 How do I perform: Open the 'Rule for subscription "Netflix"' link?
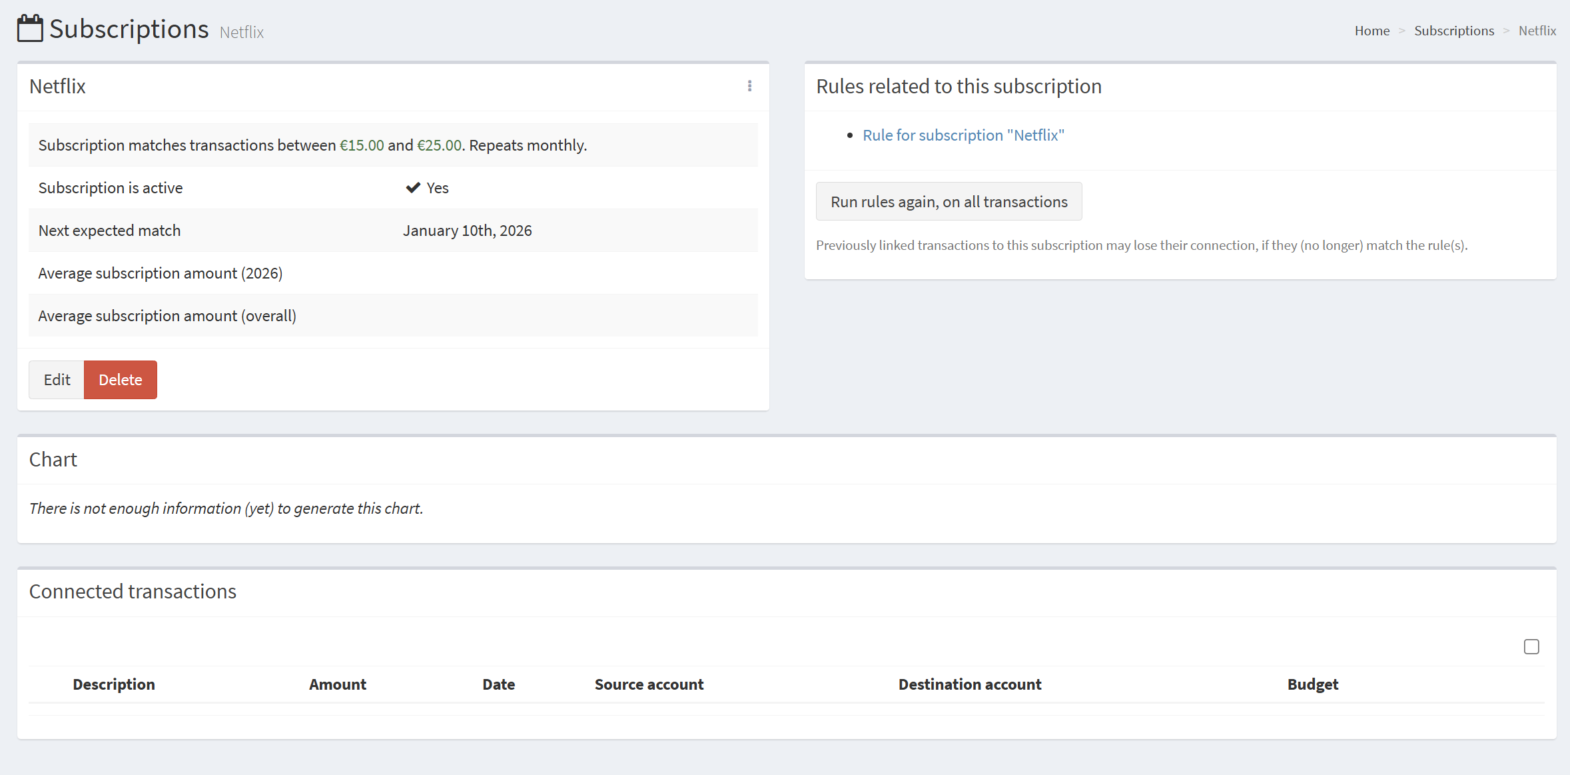[x=963, y=135]
